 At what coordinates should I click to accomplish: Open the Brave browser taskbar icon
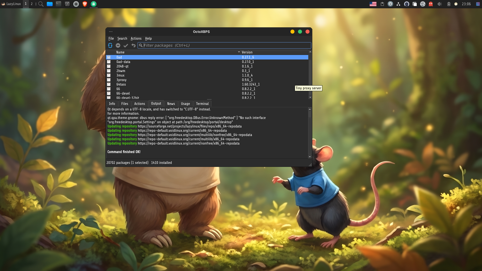click(85, 4)
